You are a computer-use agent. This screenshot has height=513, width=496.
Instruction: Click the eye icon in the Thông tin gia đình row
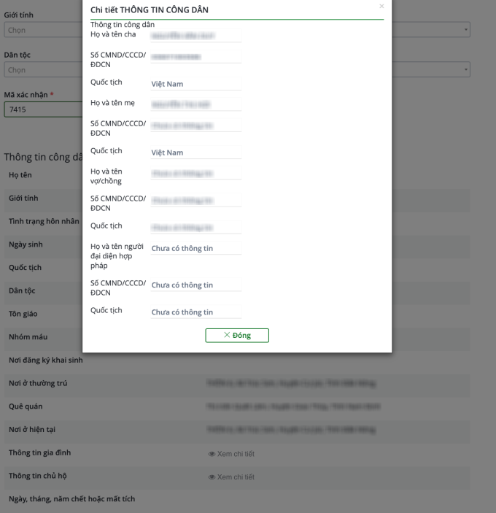click(212, 454)
